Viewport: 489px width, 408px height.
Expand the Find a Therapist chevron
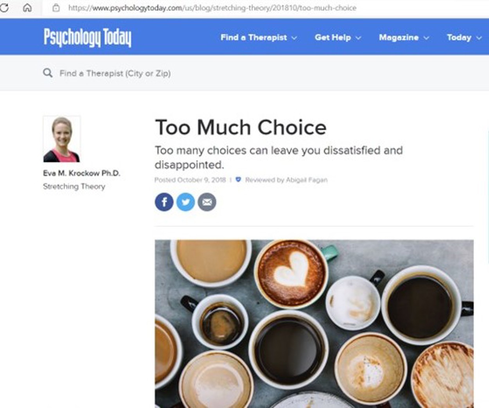[x=294, y=38]
